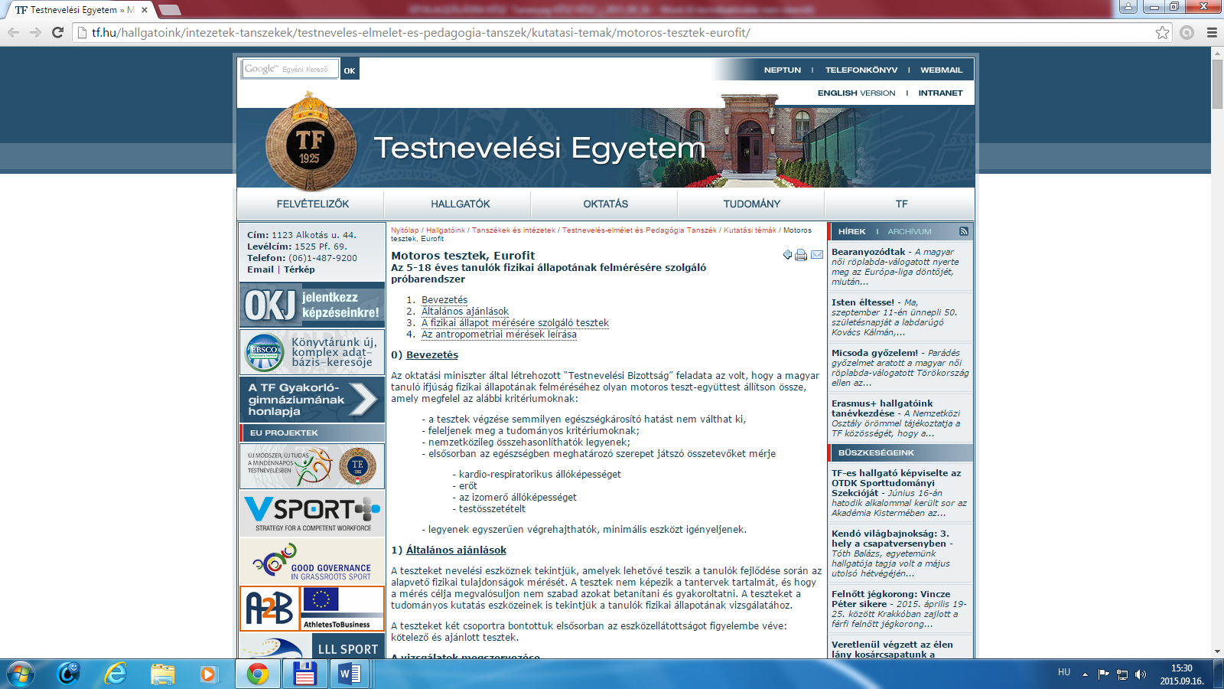This screenshot has height=689, width=1224.
Task: Click the page vertical scrollbar thumb
Action: (1217, 83)
